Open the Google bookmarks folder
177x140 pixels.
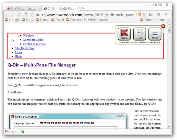pos(12,20)
